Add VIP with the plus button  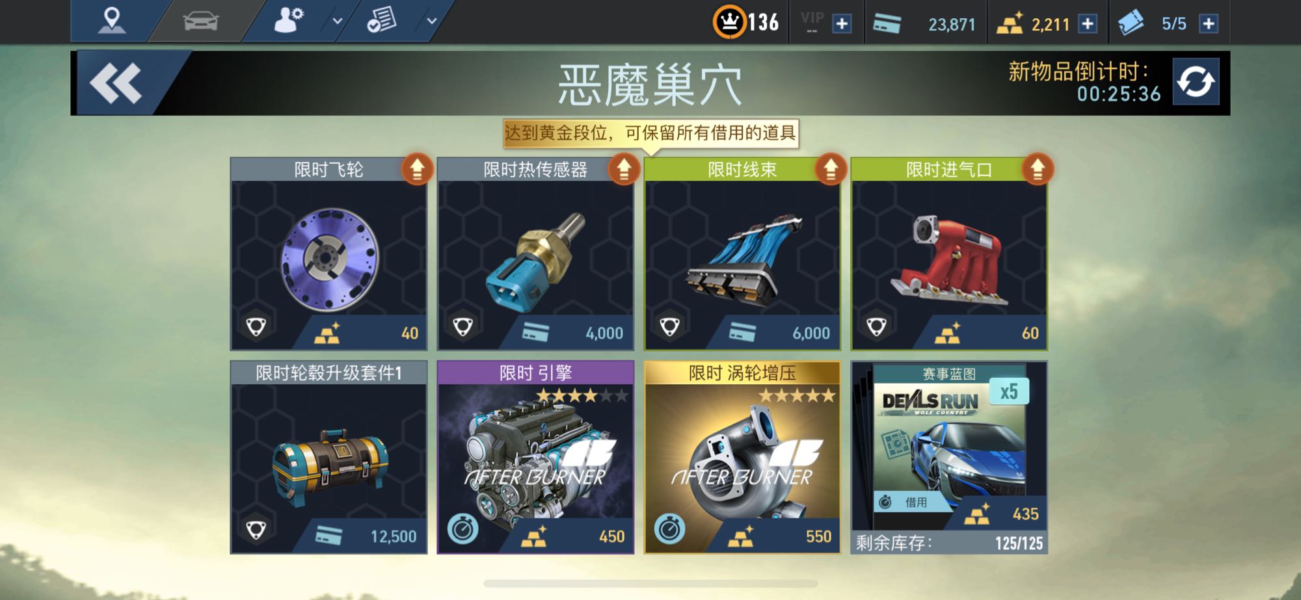842,24
